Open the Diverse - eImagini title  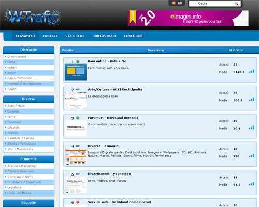(104, 146)
